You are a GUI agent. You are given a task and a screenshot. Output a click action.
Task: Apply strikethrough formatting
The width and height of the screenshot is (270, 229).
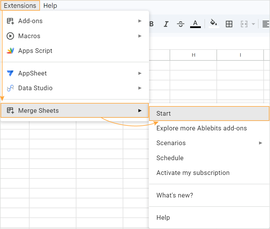pyautogui.click(x=181, y=24)
